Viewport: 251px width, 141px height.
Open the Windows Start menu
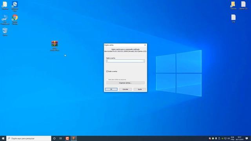tap(3, 138)
